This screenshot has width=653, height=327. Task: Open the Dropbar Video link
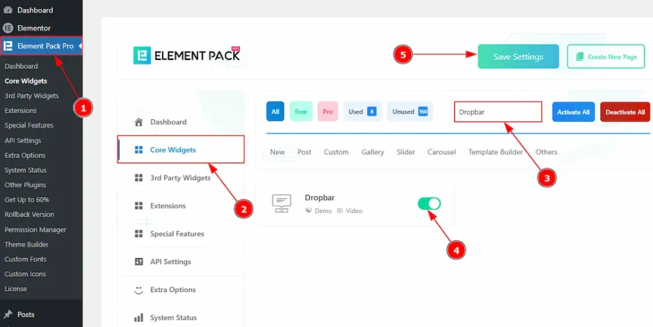[354, 211]
